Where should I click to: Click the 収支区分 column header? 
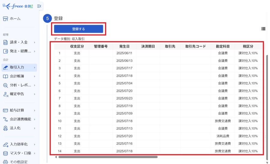(77, 46)
